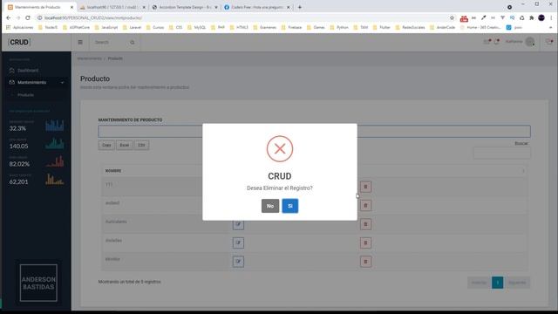The height and width of the screenshot is (314, 558).
Task: Open the MySQL bookmarks folder
Action: pyautogui.click(x=197, y=27)
